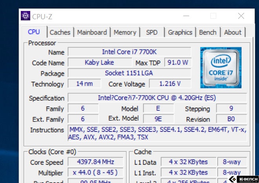Click the Specification field with 4.20GHz (ES)
259x183 pixels.
(x=157, y=98)
